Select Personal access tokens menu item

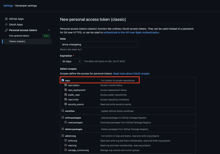tap(23, 30)
